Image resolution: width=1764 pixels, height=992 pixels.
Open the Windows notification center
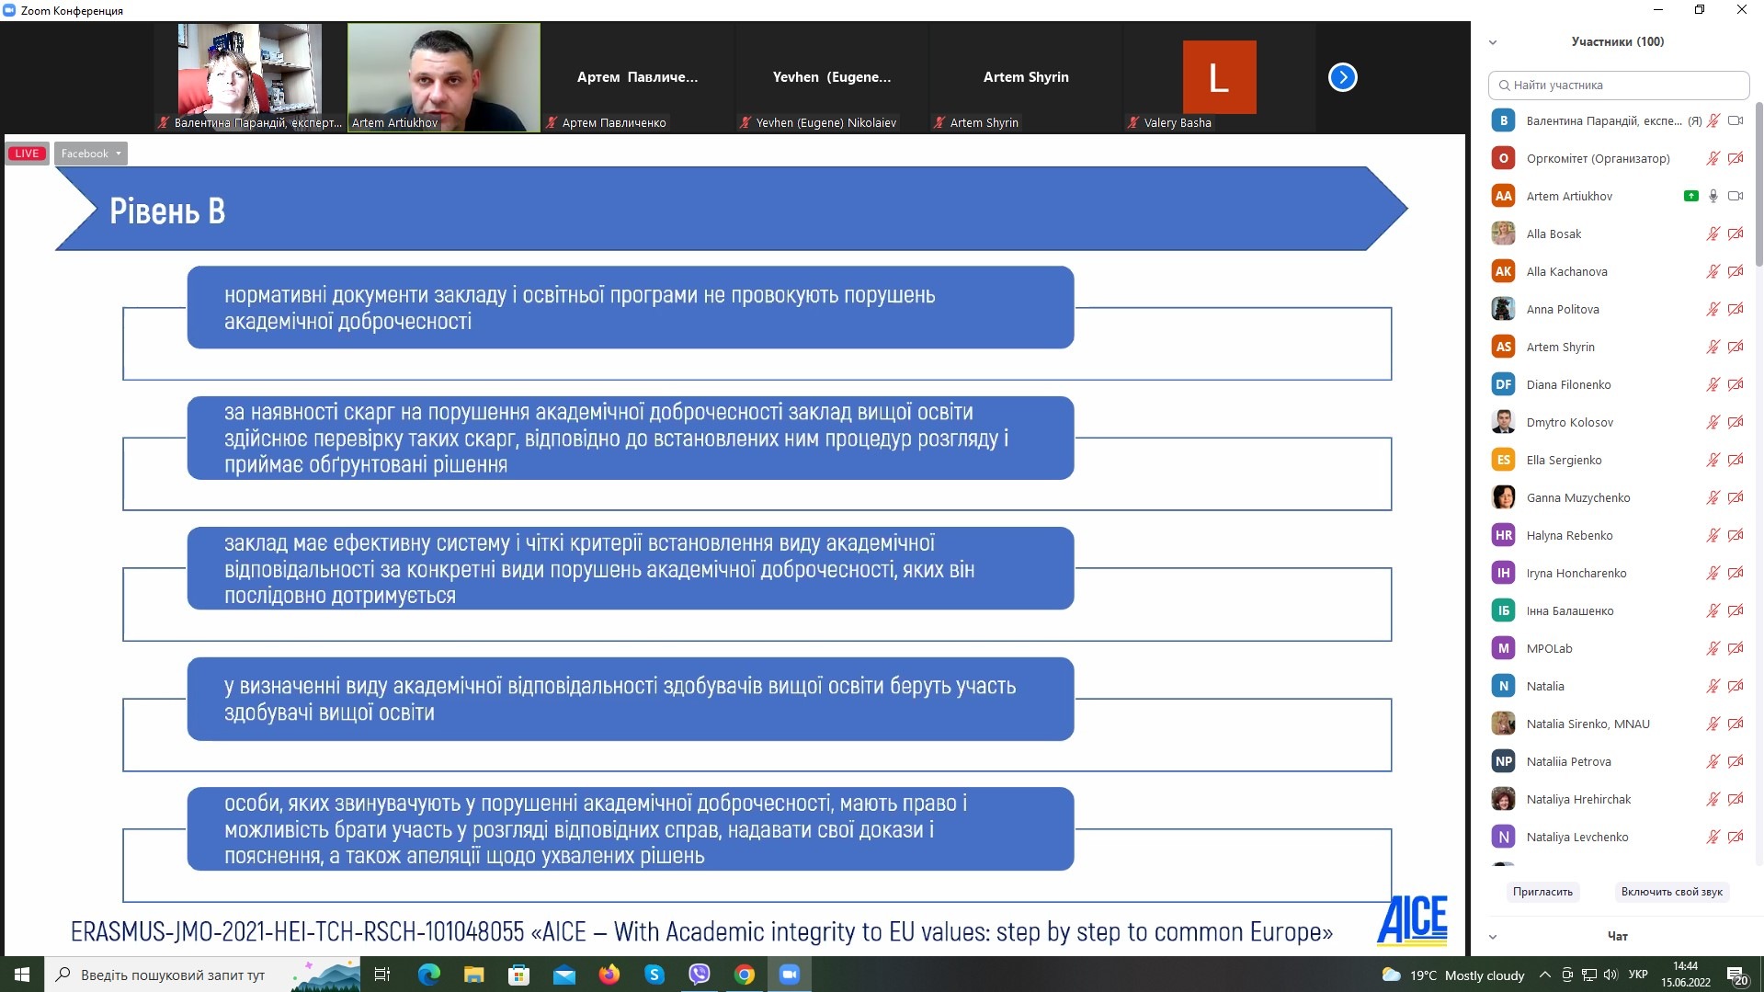click(1737, 975)
